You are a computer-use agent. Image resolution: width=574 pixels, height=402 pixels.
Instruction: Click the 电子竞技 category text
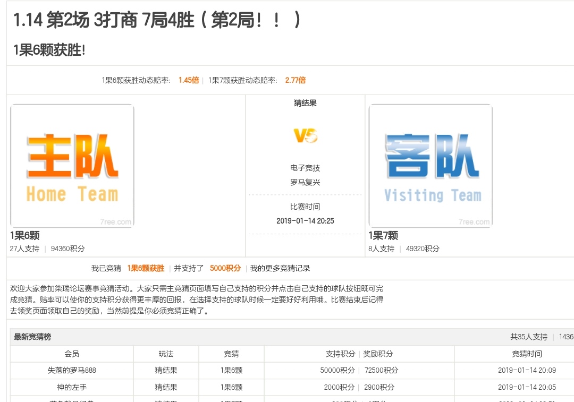click(x=305, y=168)
